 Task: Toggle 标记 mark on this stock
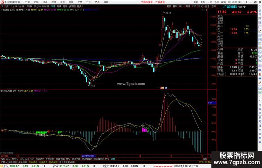point(201,6)
